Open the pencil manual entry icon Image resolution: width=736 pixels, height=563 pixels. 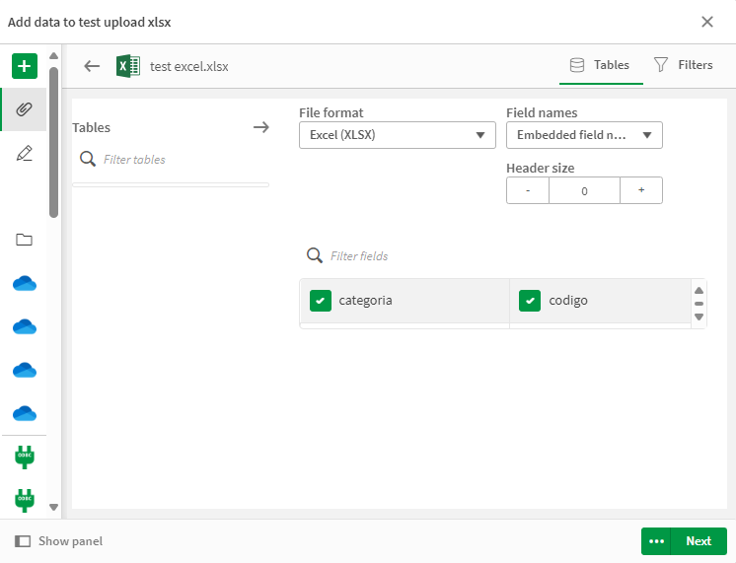point(25,153)
